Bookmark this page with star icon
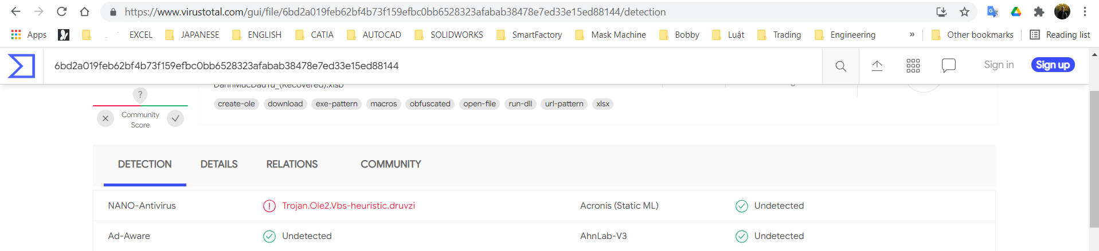 pos(964,12)
